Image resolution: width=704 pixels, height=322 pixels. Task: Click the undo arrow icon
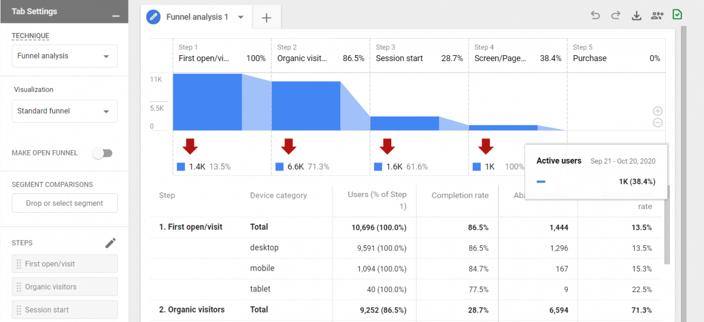pos(595,16)
